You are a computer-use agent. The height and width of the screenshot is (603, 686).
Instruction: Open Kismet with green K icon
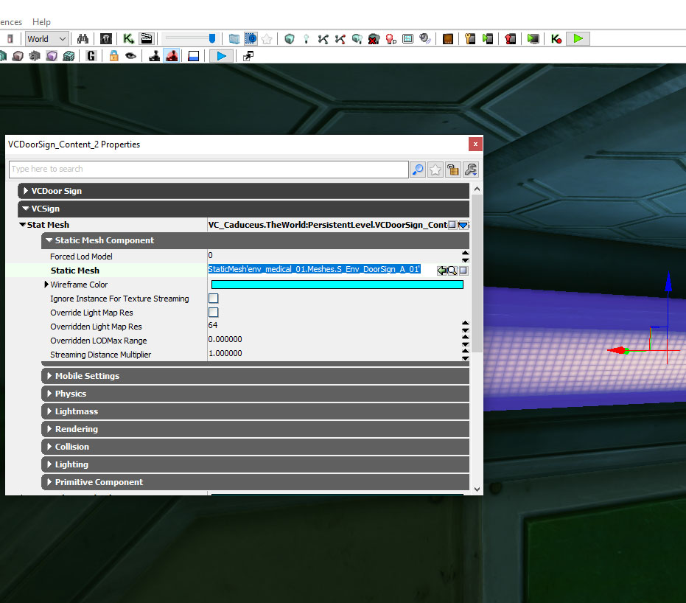click(128, 39)
